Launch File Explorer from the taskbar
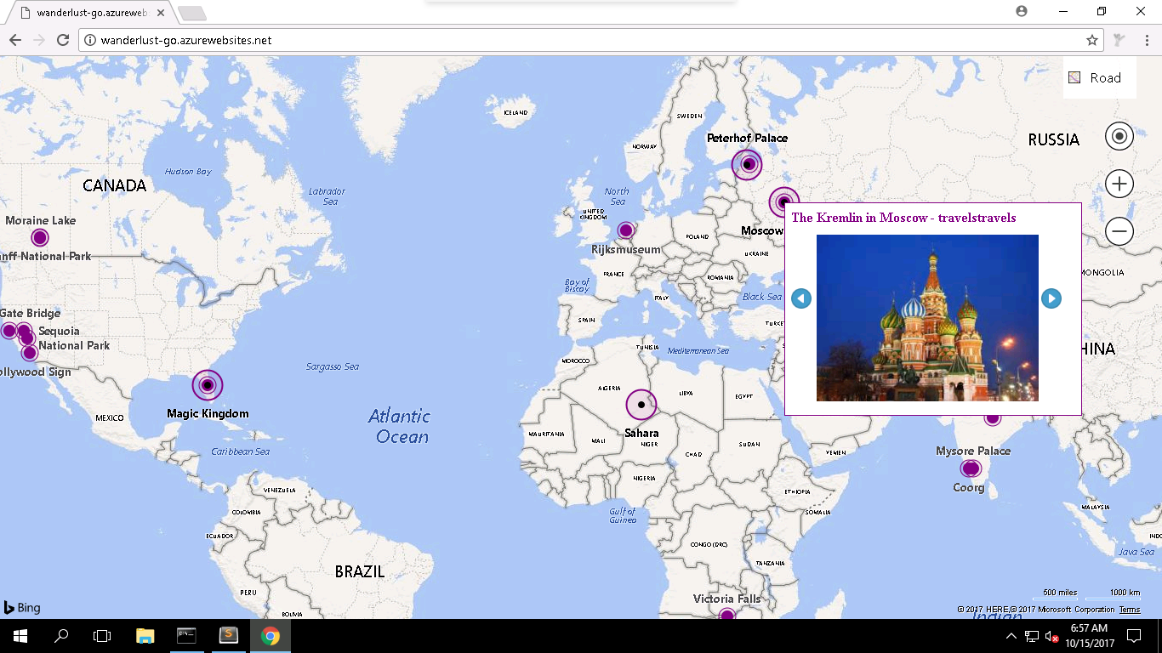Viewport: 1162px width, 653px height. click(145, 636)
